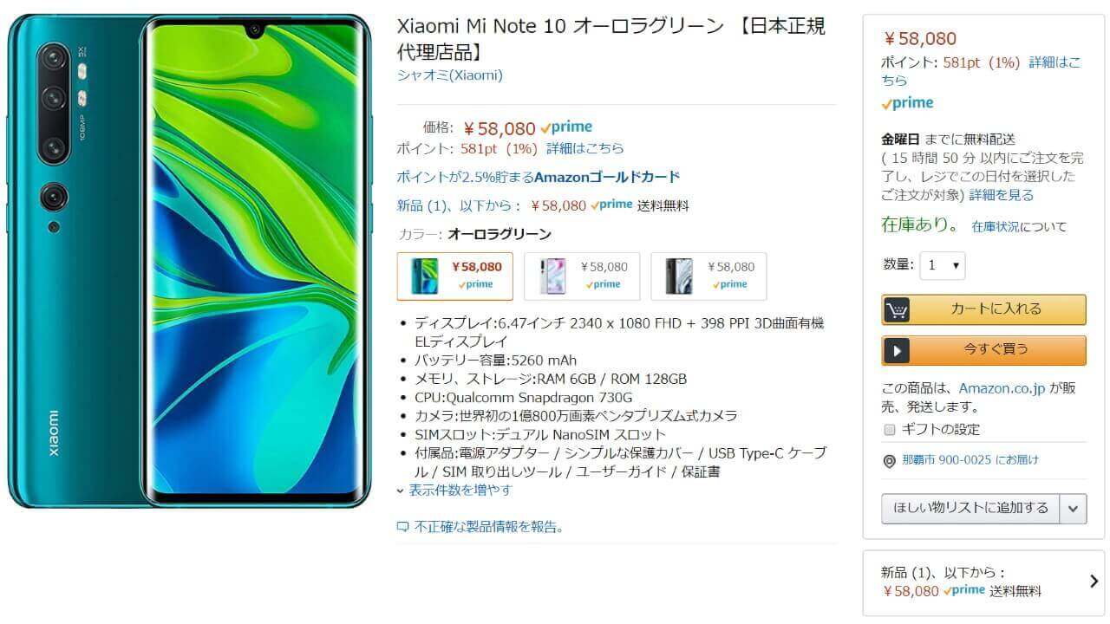Select the black phone color variant
This screenshot has width=1110, height=624.
click(x=709, y=276)
